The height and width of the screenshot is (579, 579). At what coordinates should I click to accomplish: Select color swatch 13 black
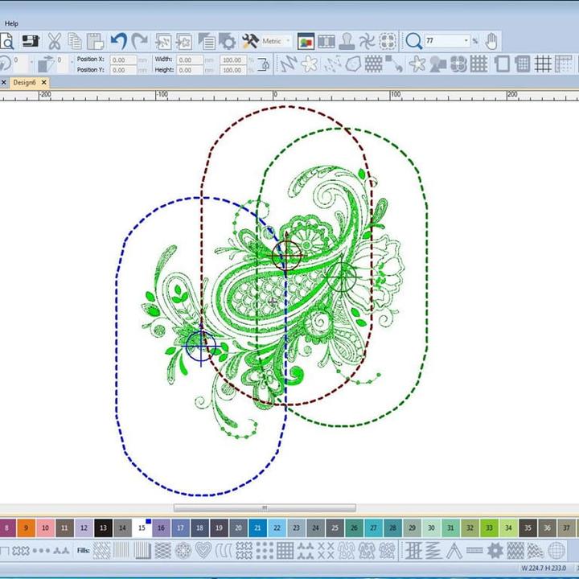(x=104, y=528)
